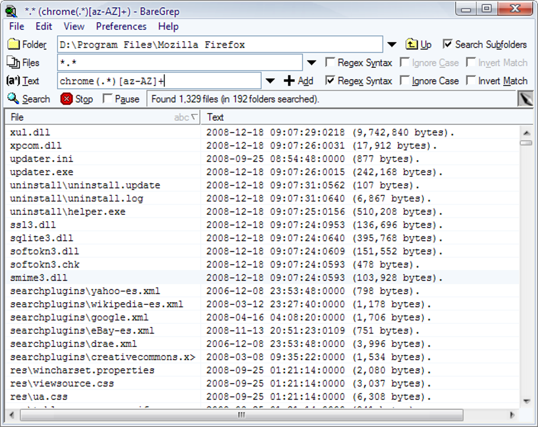Click the (a*) Text label icon
538x427 pixels.
tap(13, 81)
